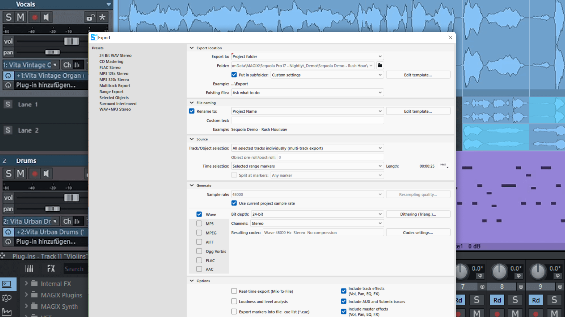Image resolution: width=565 pixels, height=317 pixels.
Task: Mute the Drums track
Action: pyautogui.click(x=21, y=174)
